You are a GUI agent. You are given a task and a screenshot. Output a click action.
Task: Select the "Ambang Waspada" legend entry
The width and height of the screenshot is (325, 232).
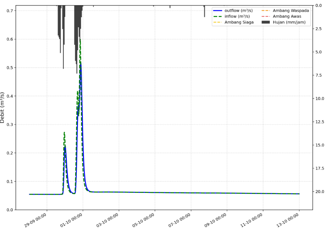290,10
